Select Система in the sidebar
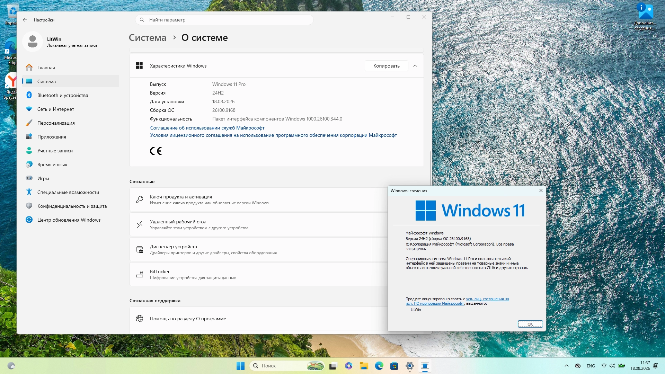 pyautogui.click(x=71, y=81)
